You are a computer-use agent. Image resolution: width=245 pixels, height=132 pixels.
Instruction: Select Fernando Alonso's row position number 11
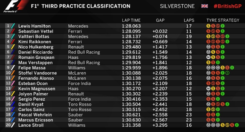click(x=8, y=78)
